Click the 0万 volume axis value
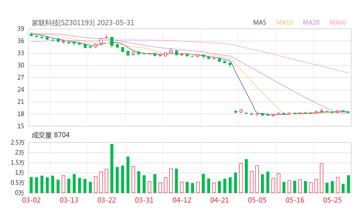The image size is (356, 211). point(20,193)
